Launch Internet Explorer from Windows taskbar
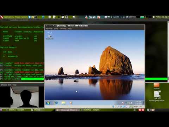 56,103
